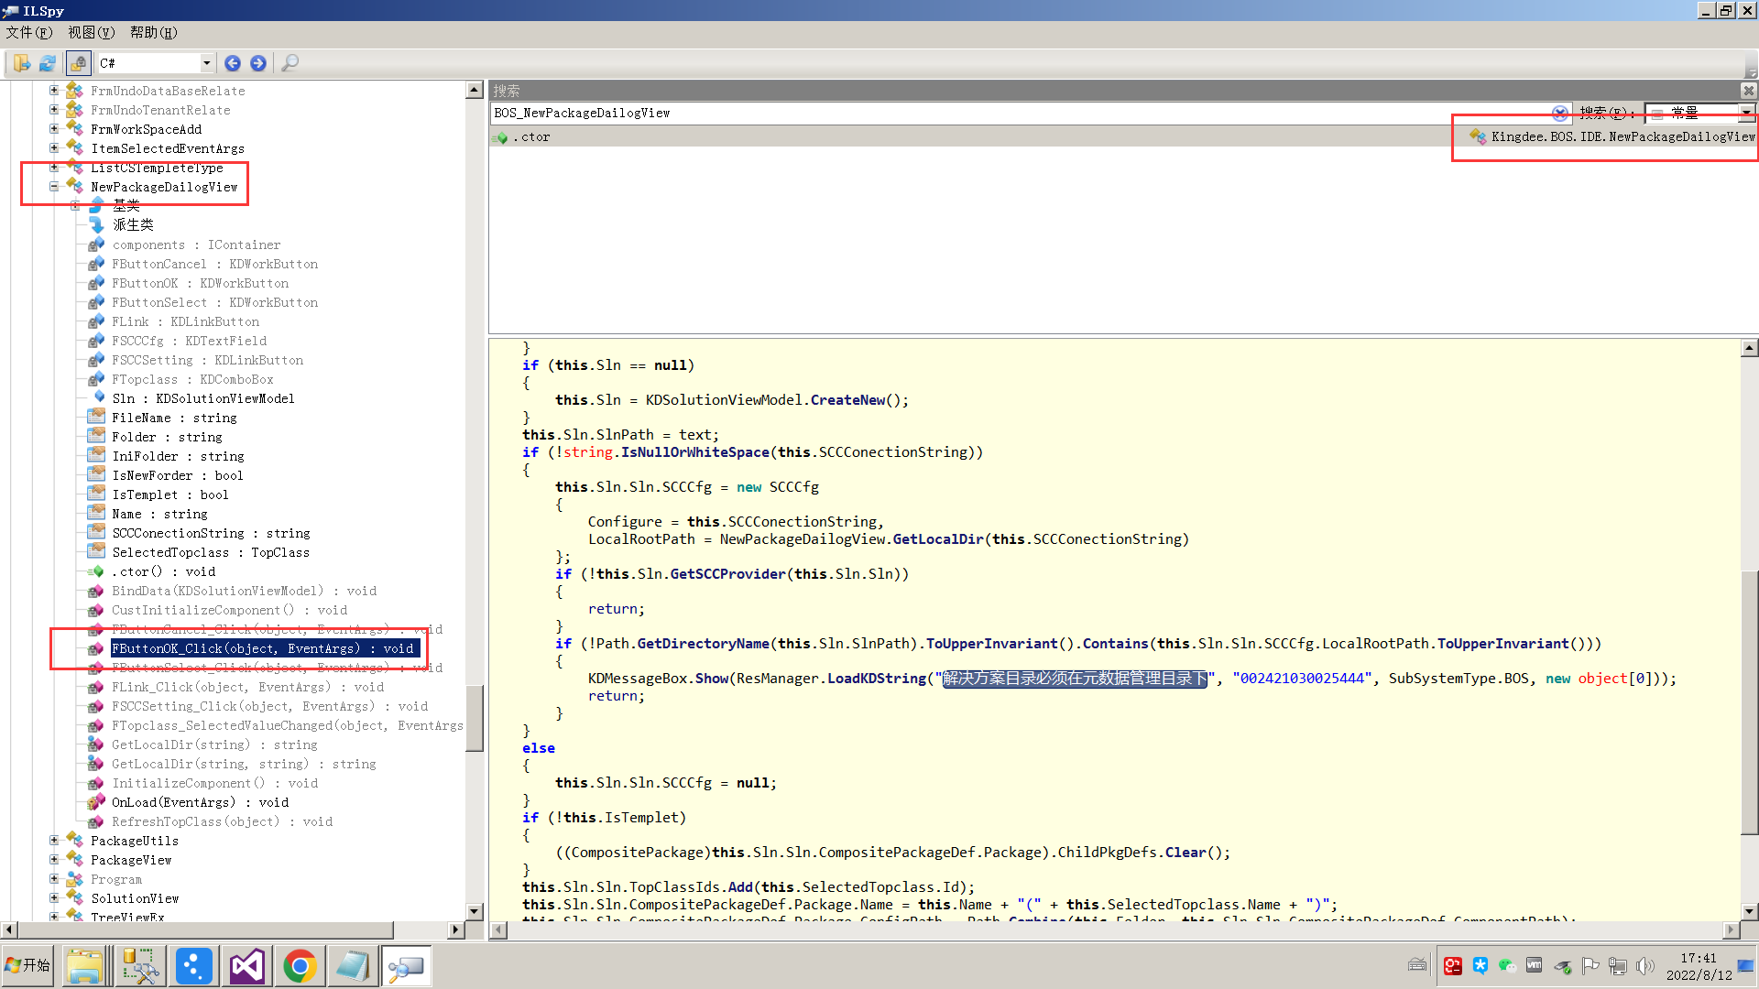Viewport: 1759px width, 989px height.
Task: Navigate forward with the blue right arrow
Action: pos(258,63)
